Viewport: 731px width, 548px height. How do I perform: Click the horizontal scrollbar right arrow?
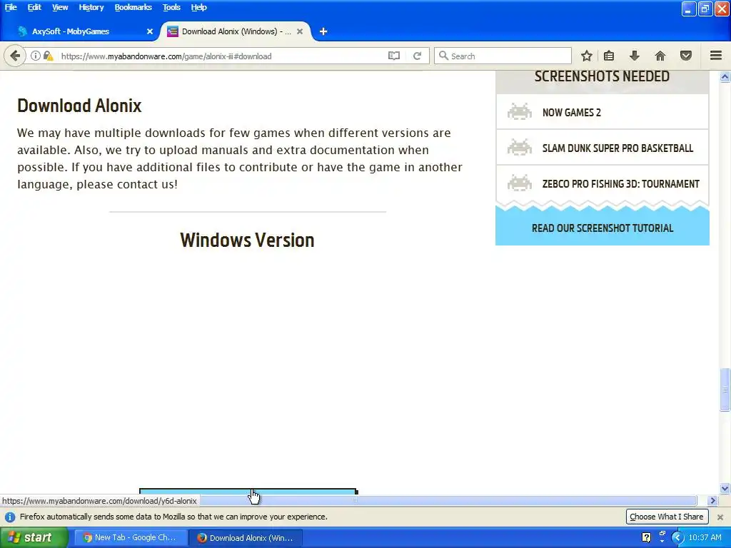coord(712,500)
